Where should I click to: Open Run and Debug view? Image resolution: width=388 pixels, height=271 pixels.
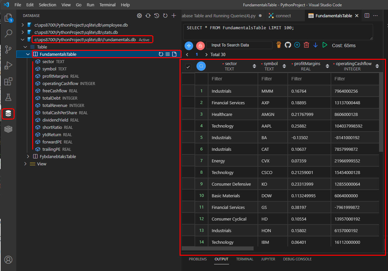[8, 65]
